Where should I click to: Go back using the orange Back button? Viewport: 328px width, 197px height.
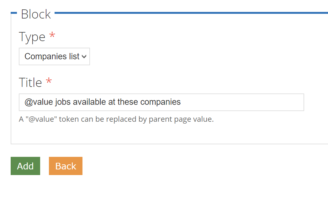click(x=66, y=166)
